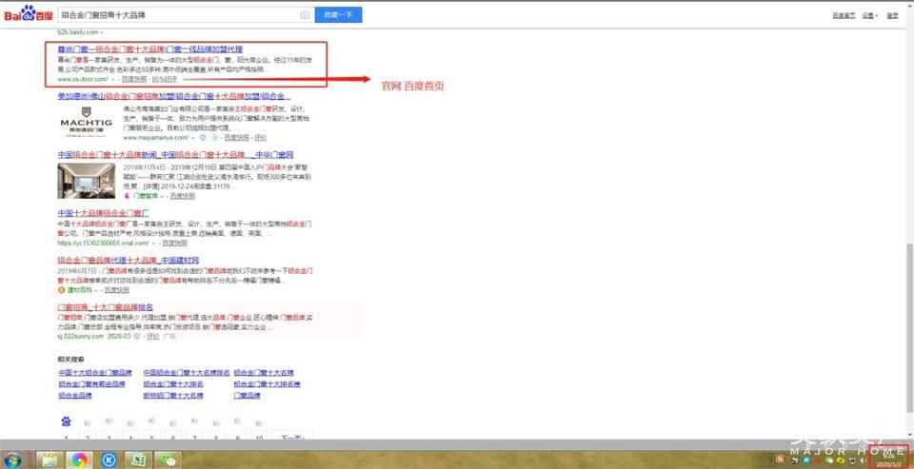Open the blue K taskbar app
914x469 pixels.
point(109,459)
